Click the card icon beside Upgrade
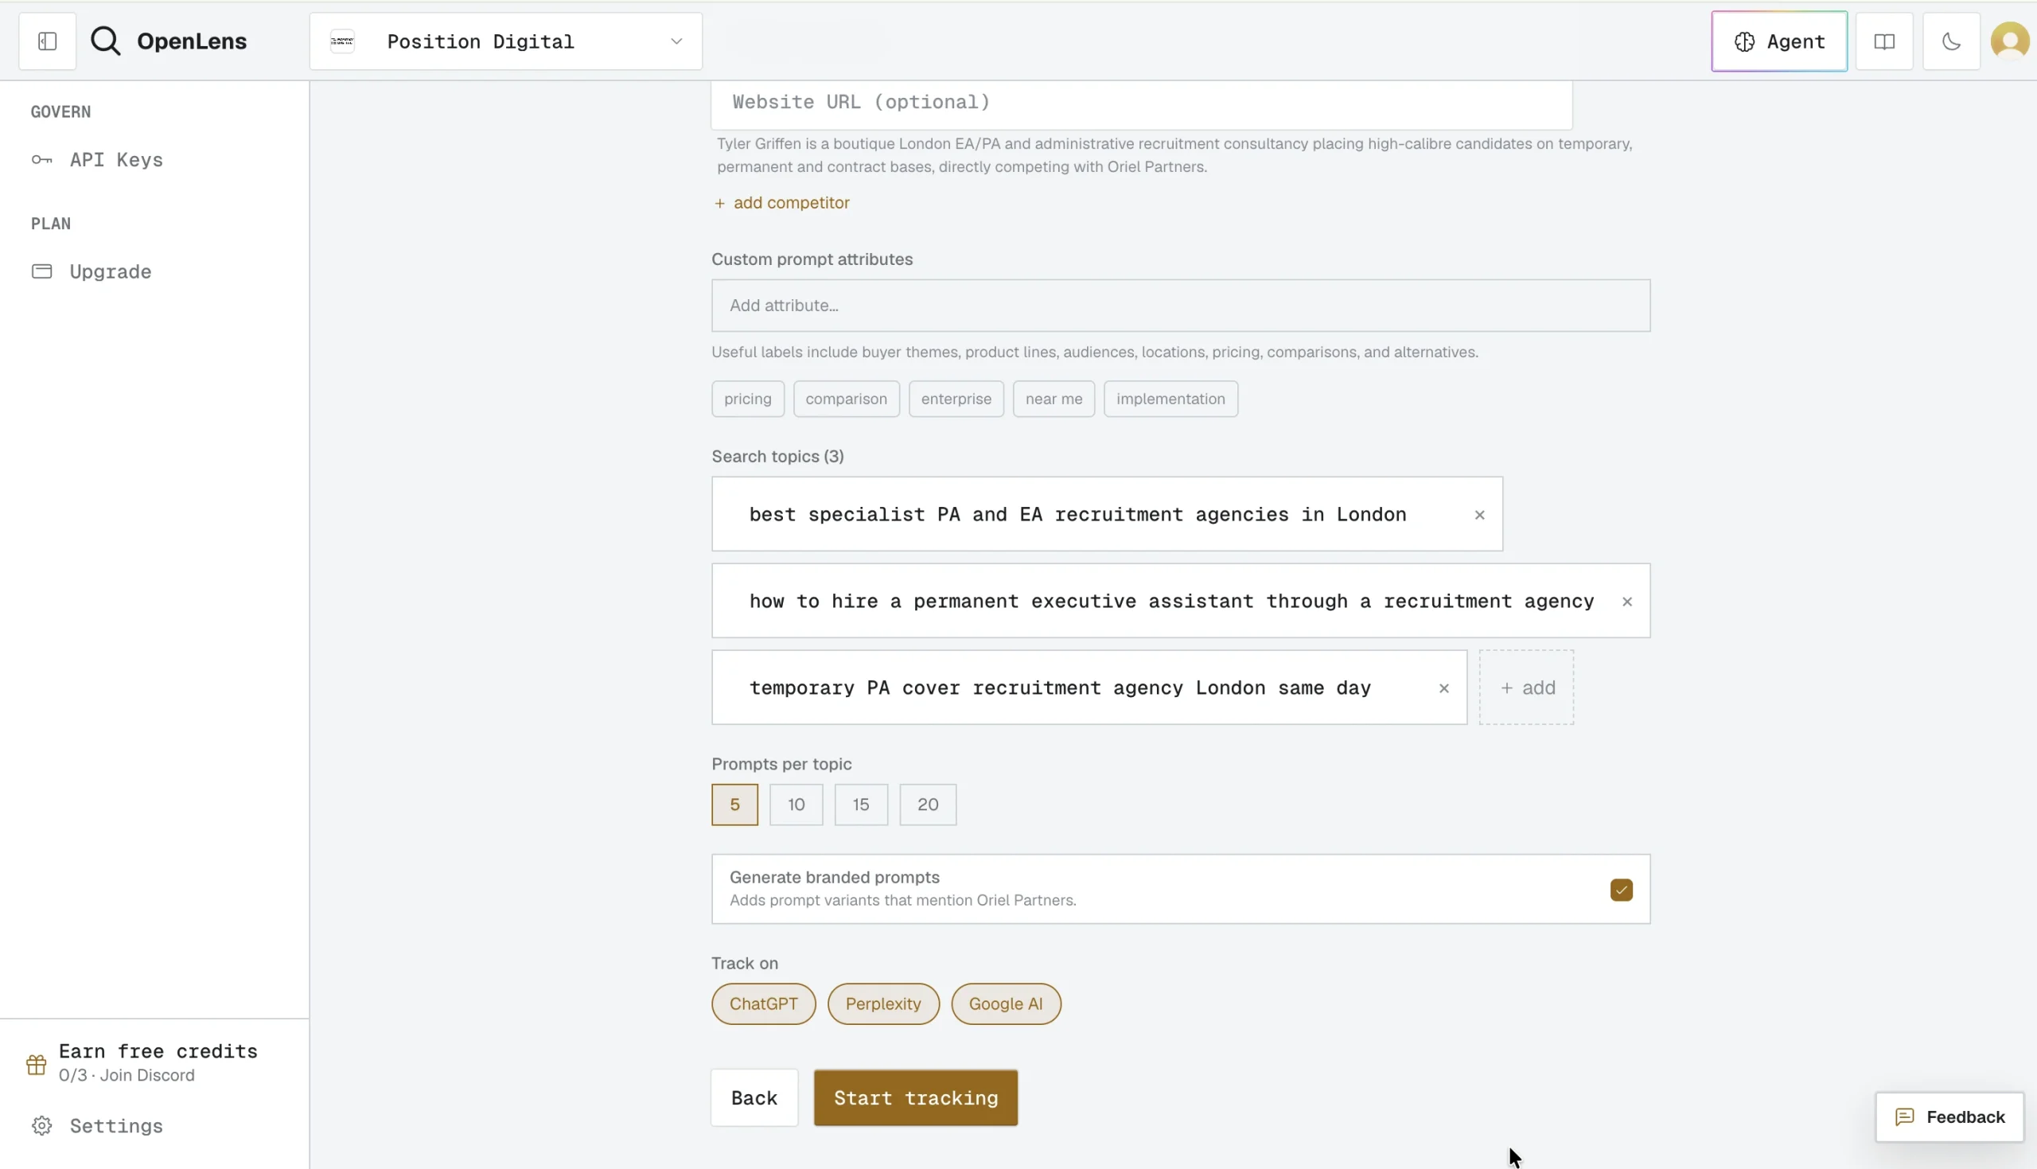Image resolution: width=2037 pixels, height=1169 pixels. pos(41,271)
